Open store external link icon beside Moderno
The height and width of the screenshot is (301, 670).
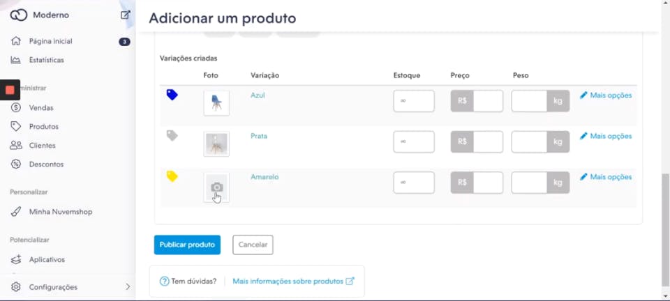125,15
